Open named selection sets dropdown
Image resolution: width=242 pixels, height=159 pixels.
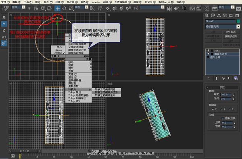[163, 7]
